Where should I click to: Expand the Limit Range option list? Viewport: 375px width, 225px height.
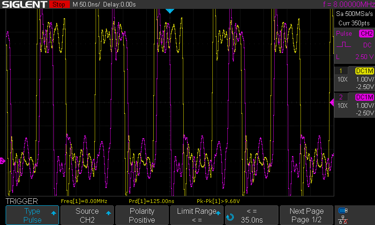pos(197,216)
